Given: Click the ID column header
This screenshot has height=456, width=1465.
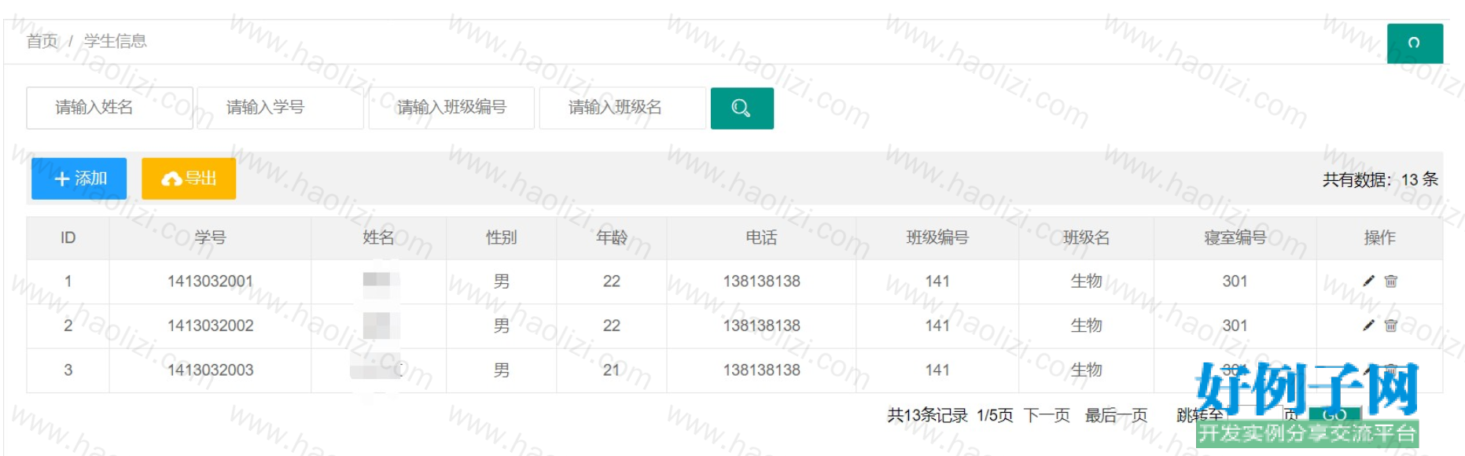Looking at the screenshot, I should [x=68, y=238].
